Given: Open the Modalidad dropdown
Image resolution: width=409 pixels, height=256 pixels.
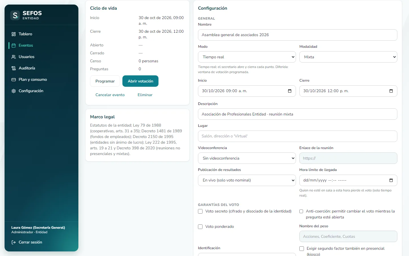Looking at the screenshot, I should click(x=348, y=57).
